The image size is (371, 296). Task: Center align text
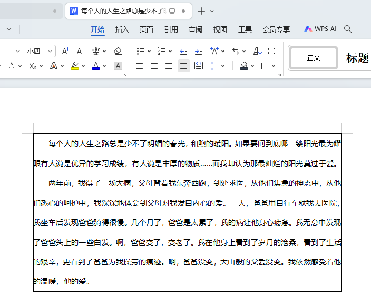coord(154,66)
